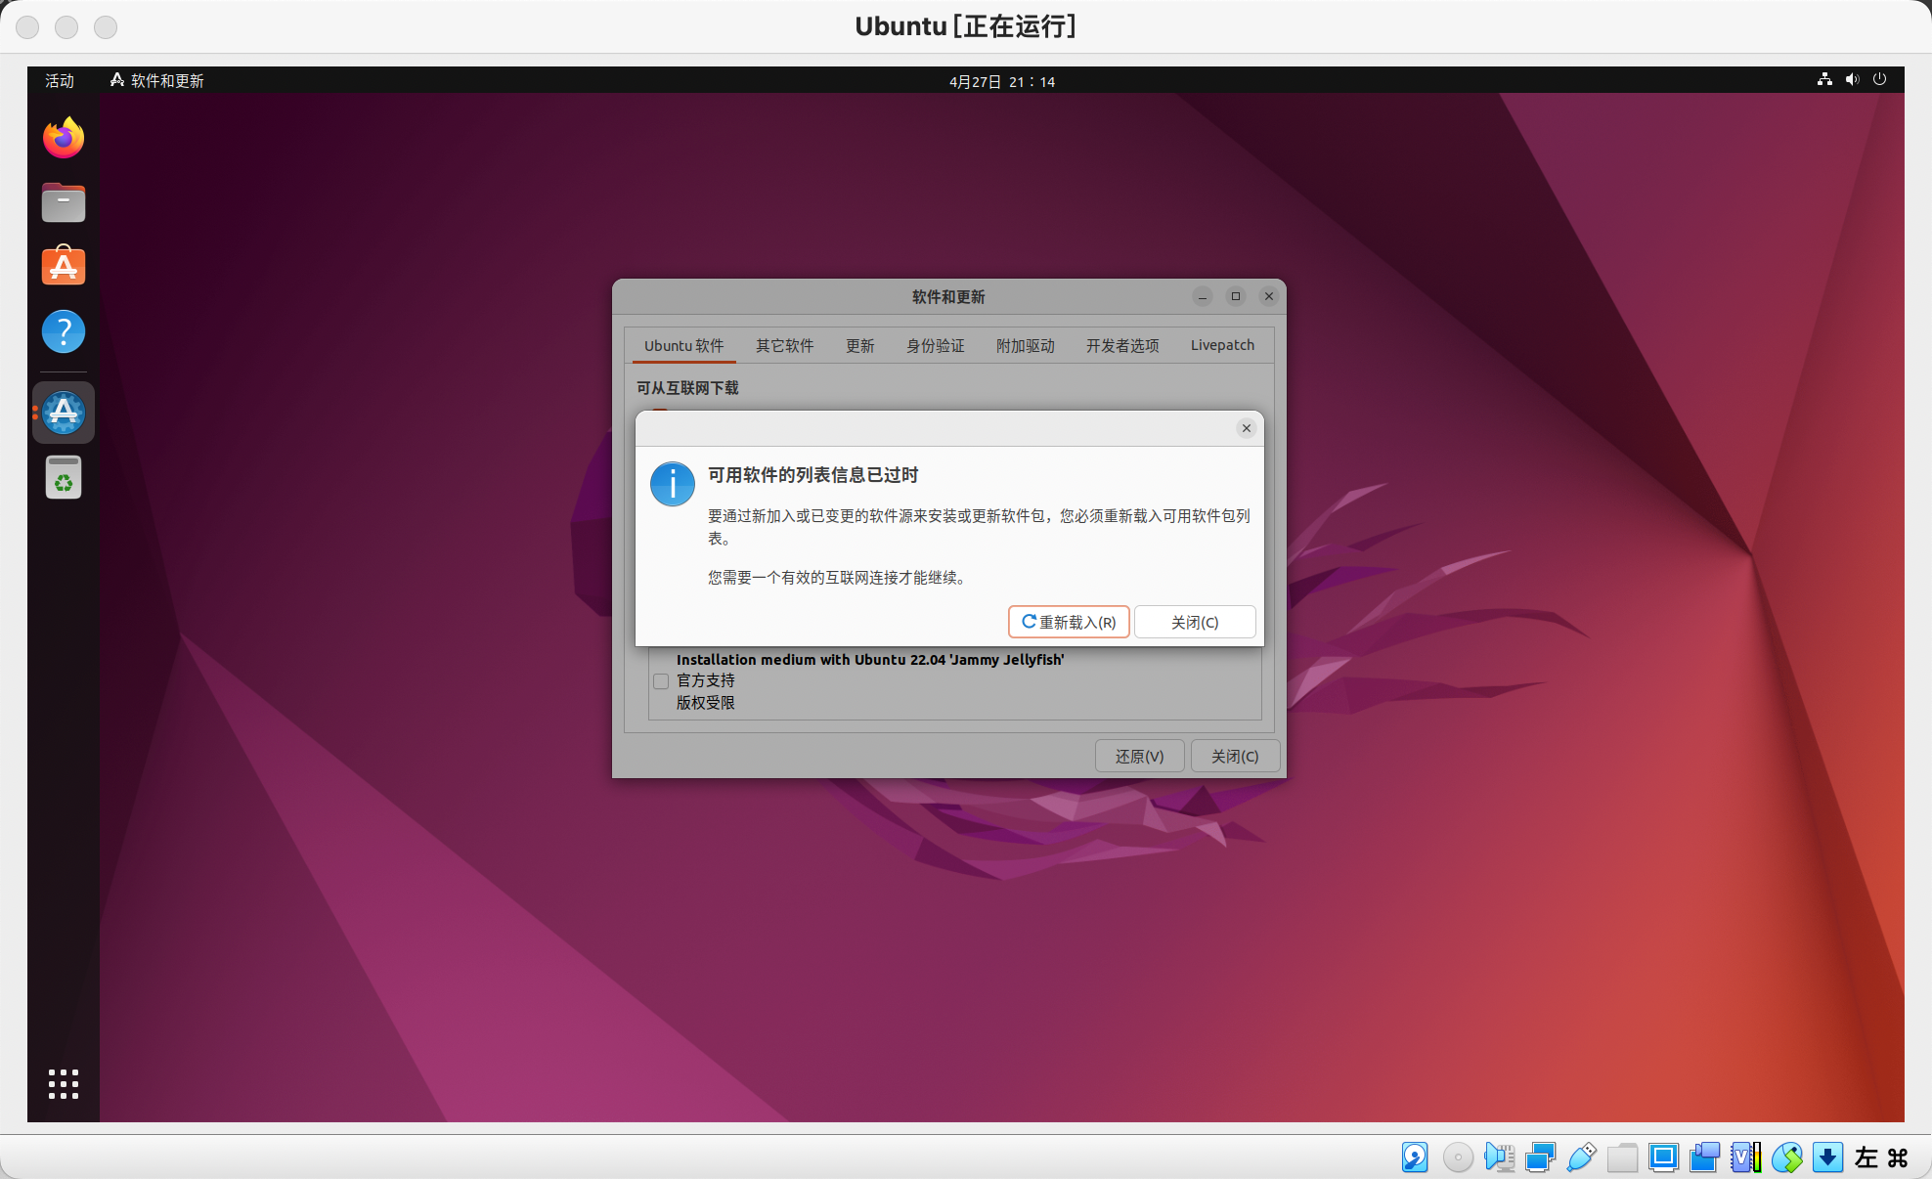This screenshot has height=1179, width=1932.
Task: Open the Help question-mark icon
Action: point(64,331)
